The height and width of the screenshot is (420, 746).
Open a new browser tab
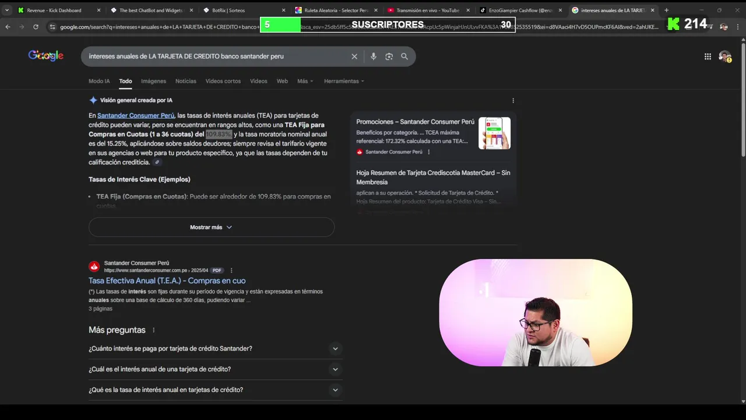pyautogui.click(x=666, y=10)
